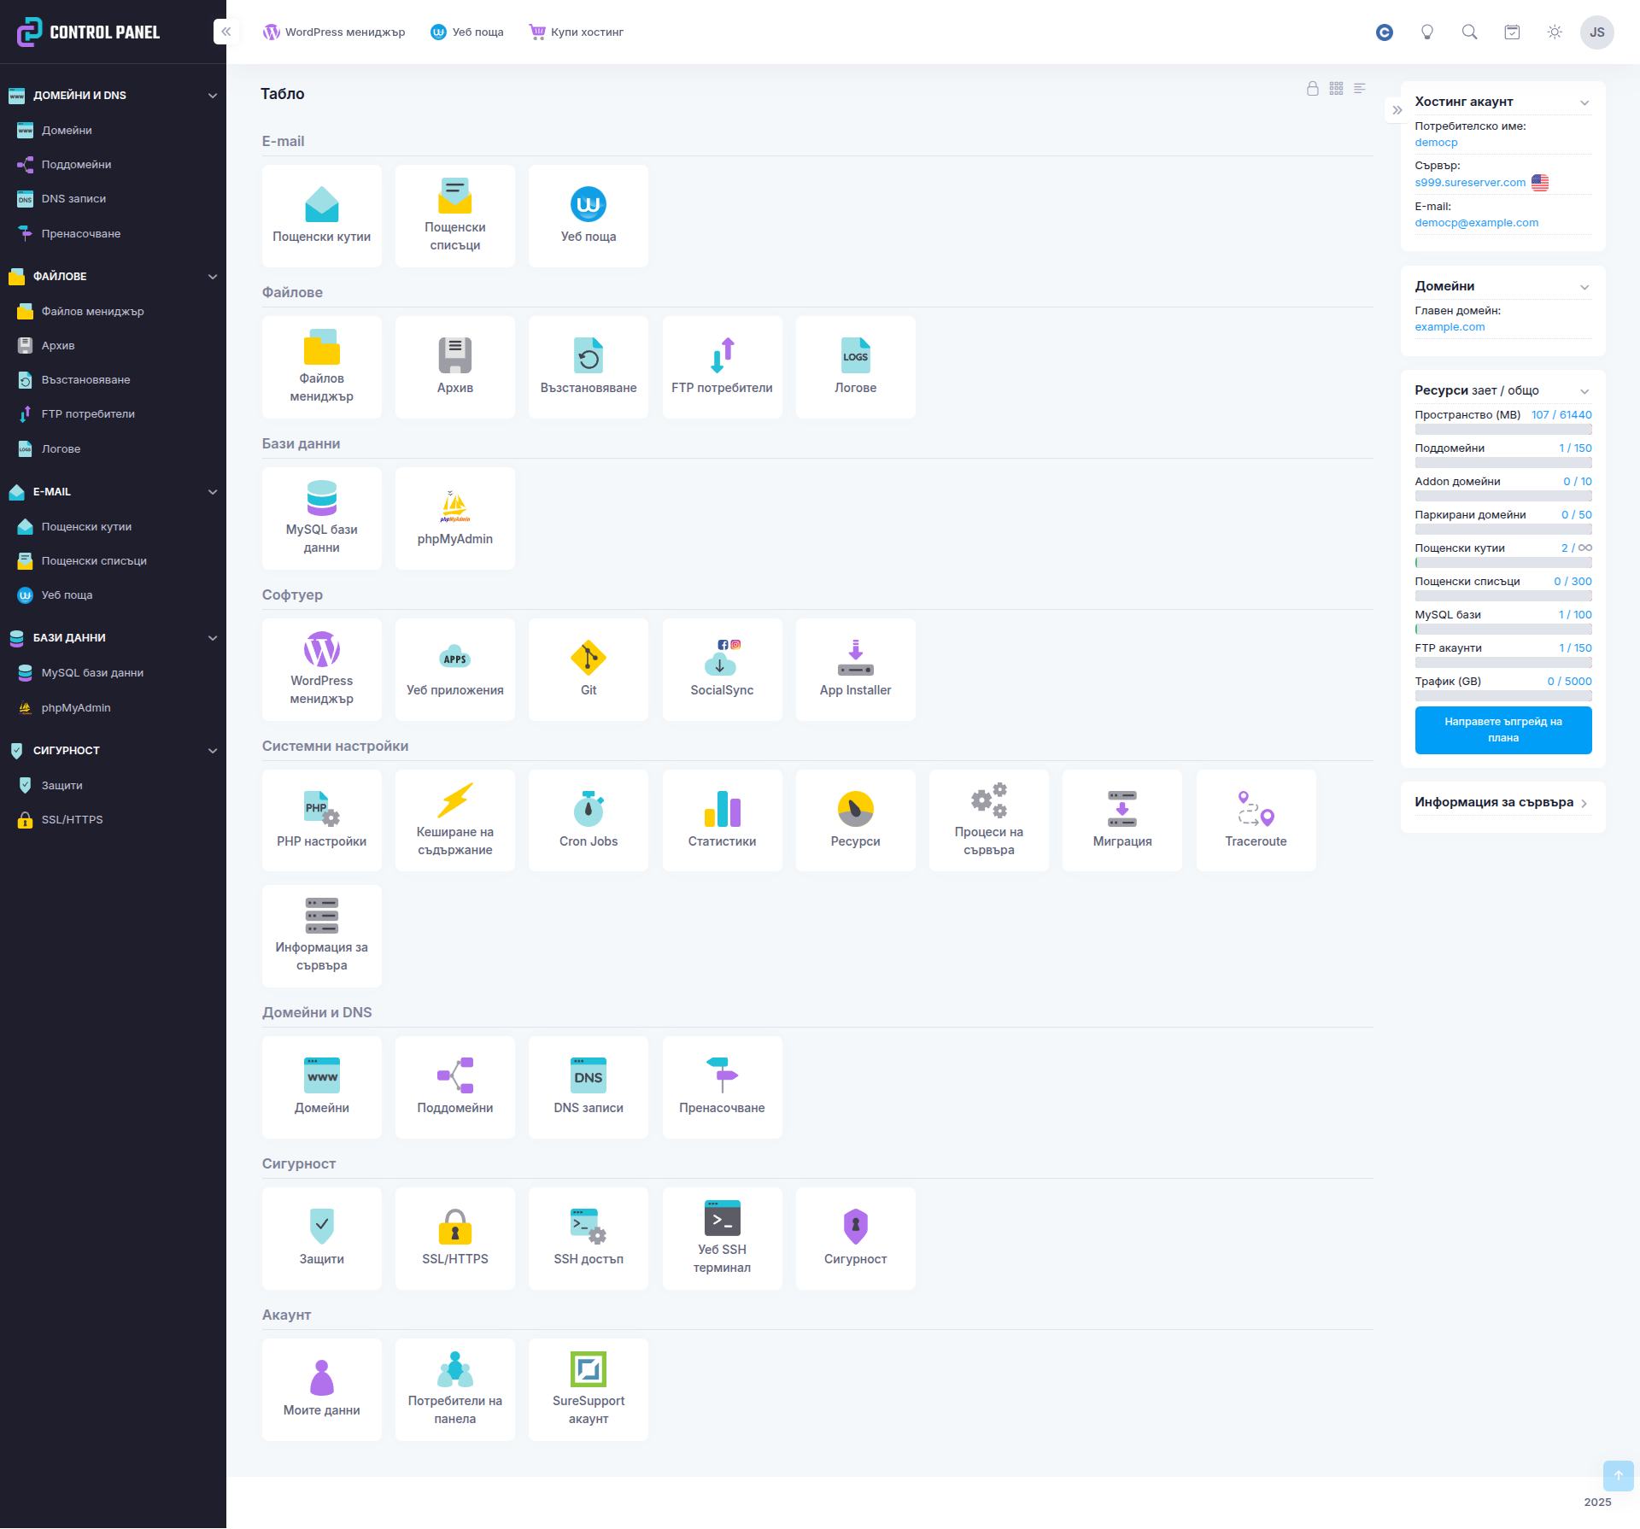This screenshot has width=1640, height=1529.
Task: Open the example.com main domain link
Action: (1450, 326)
